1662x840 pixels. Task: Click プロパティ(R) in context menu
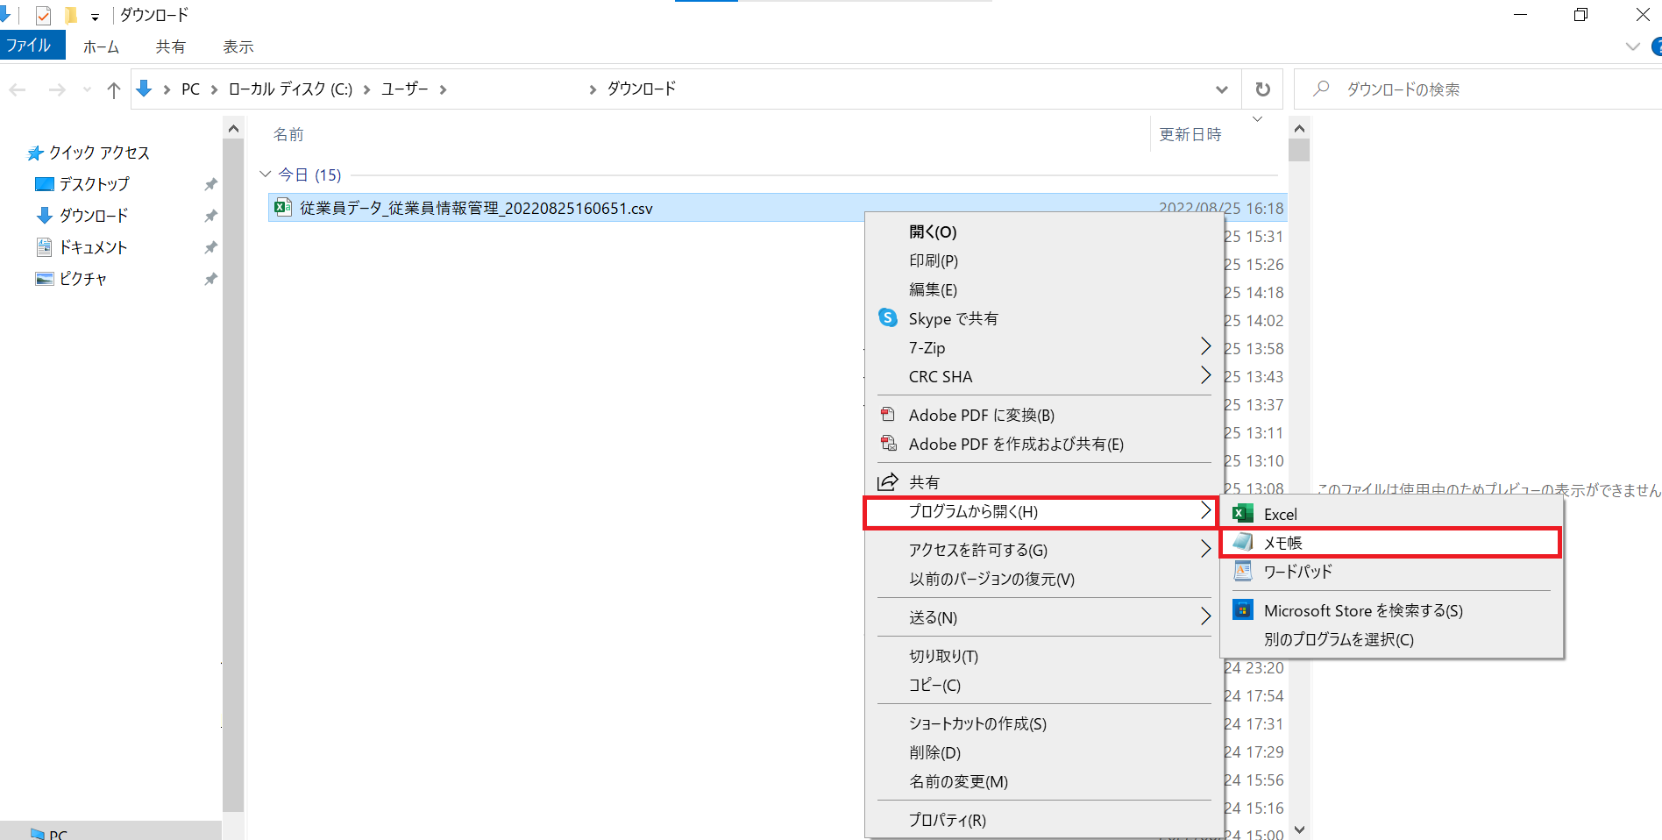click(x=947, y=820)
